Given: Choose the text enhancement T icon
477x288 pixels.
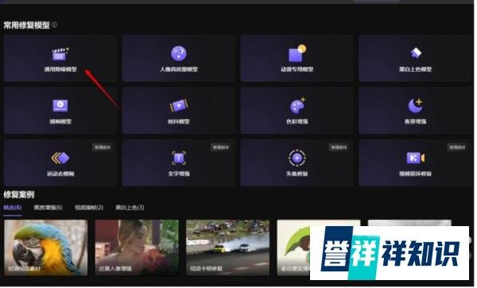Looking at the screenshot, I should click(179, 158).
